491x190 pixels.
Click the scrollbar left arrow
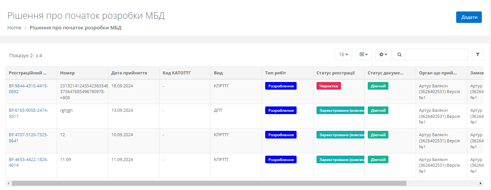(8, 183)
